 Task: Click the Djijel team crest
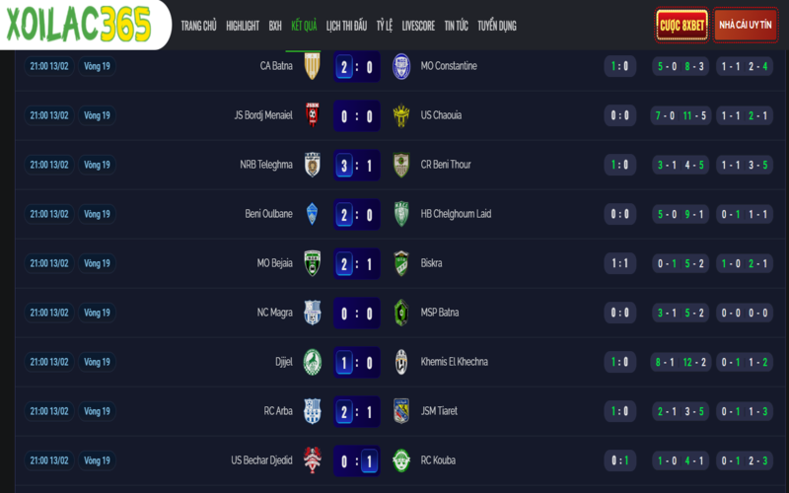312,362
